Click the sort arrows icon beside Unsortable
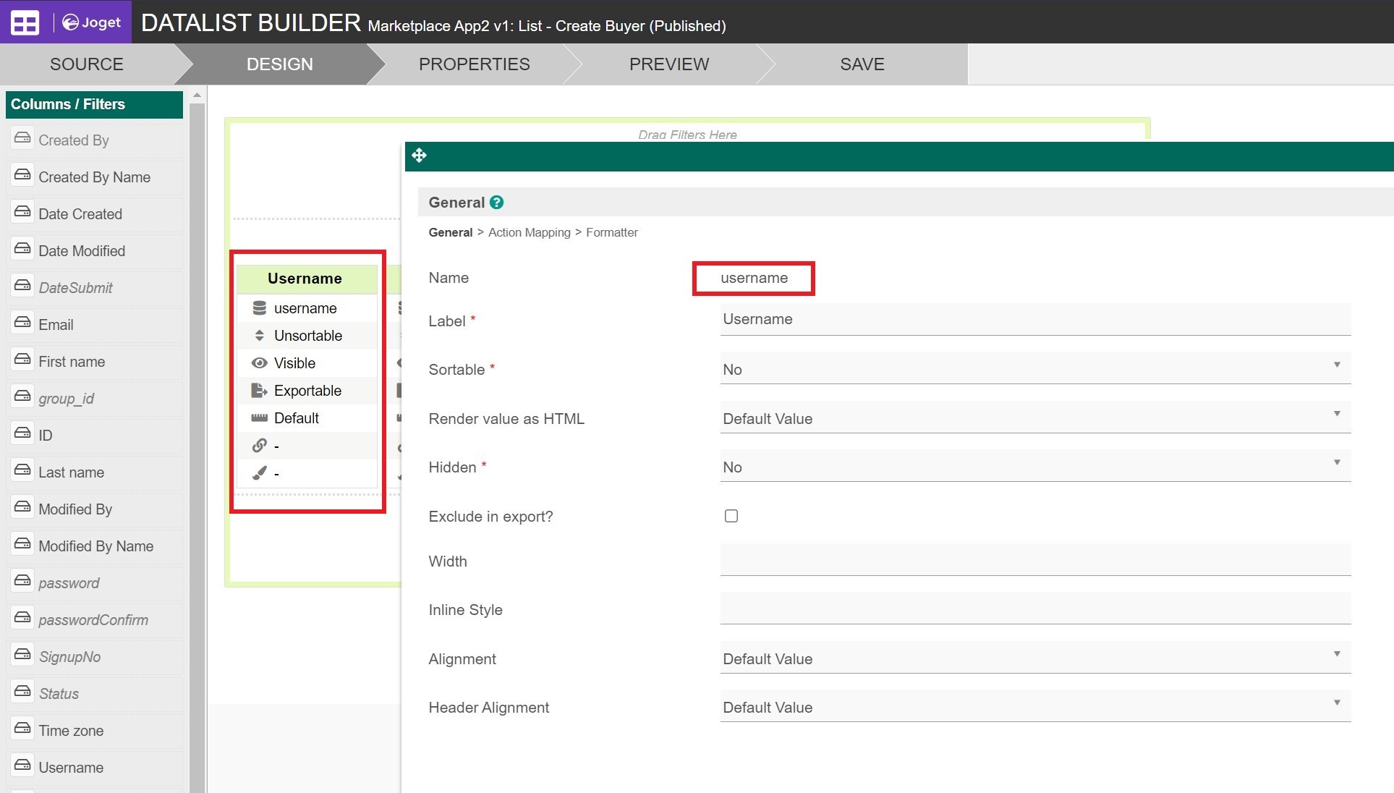This screenshot has height=793, width=1394. (x=259, y=336)
